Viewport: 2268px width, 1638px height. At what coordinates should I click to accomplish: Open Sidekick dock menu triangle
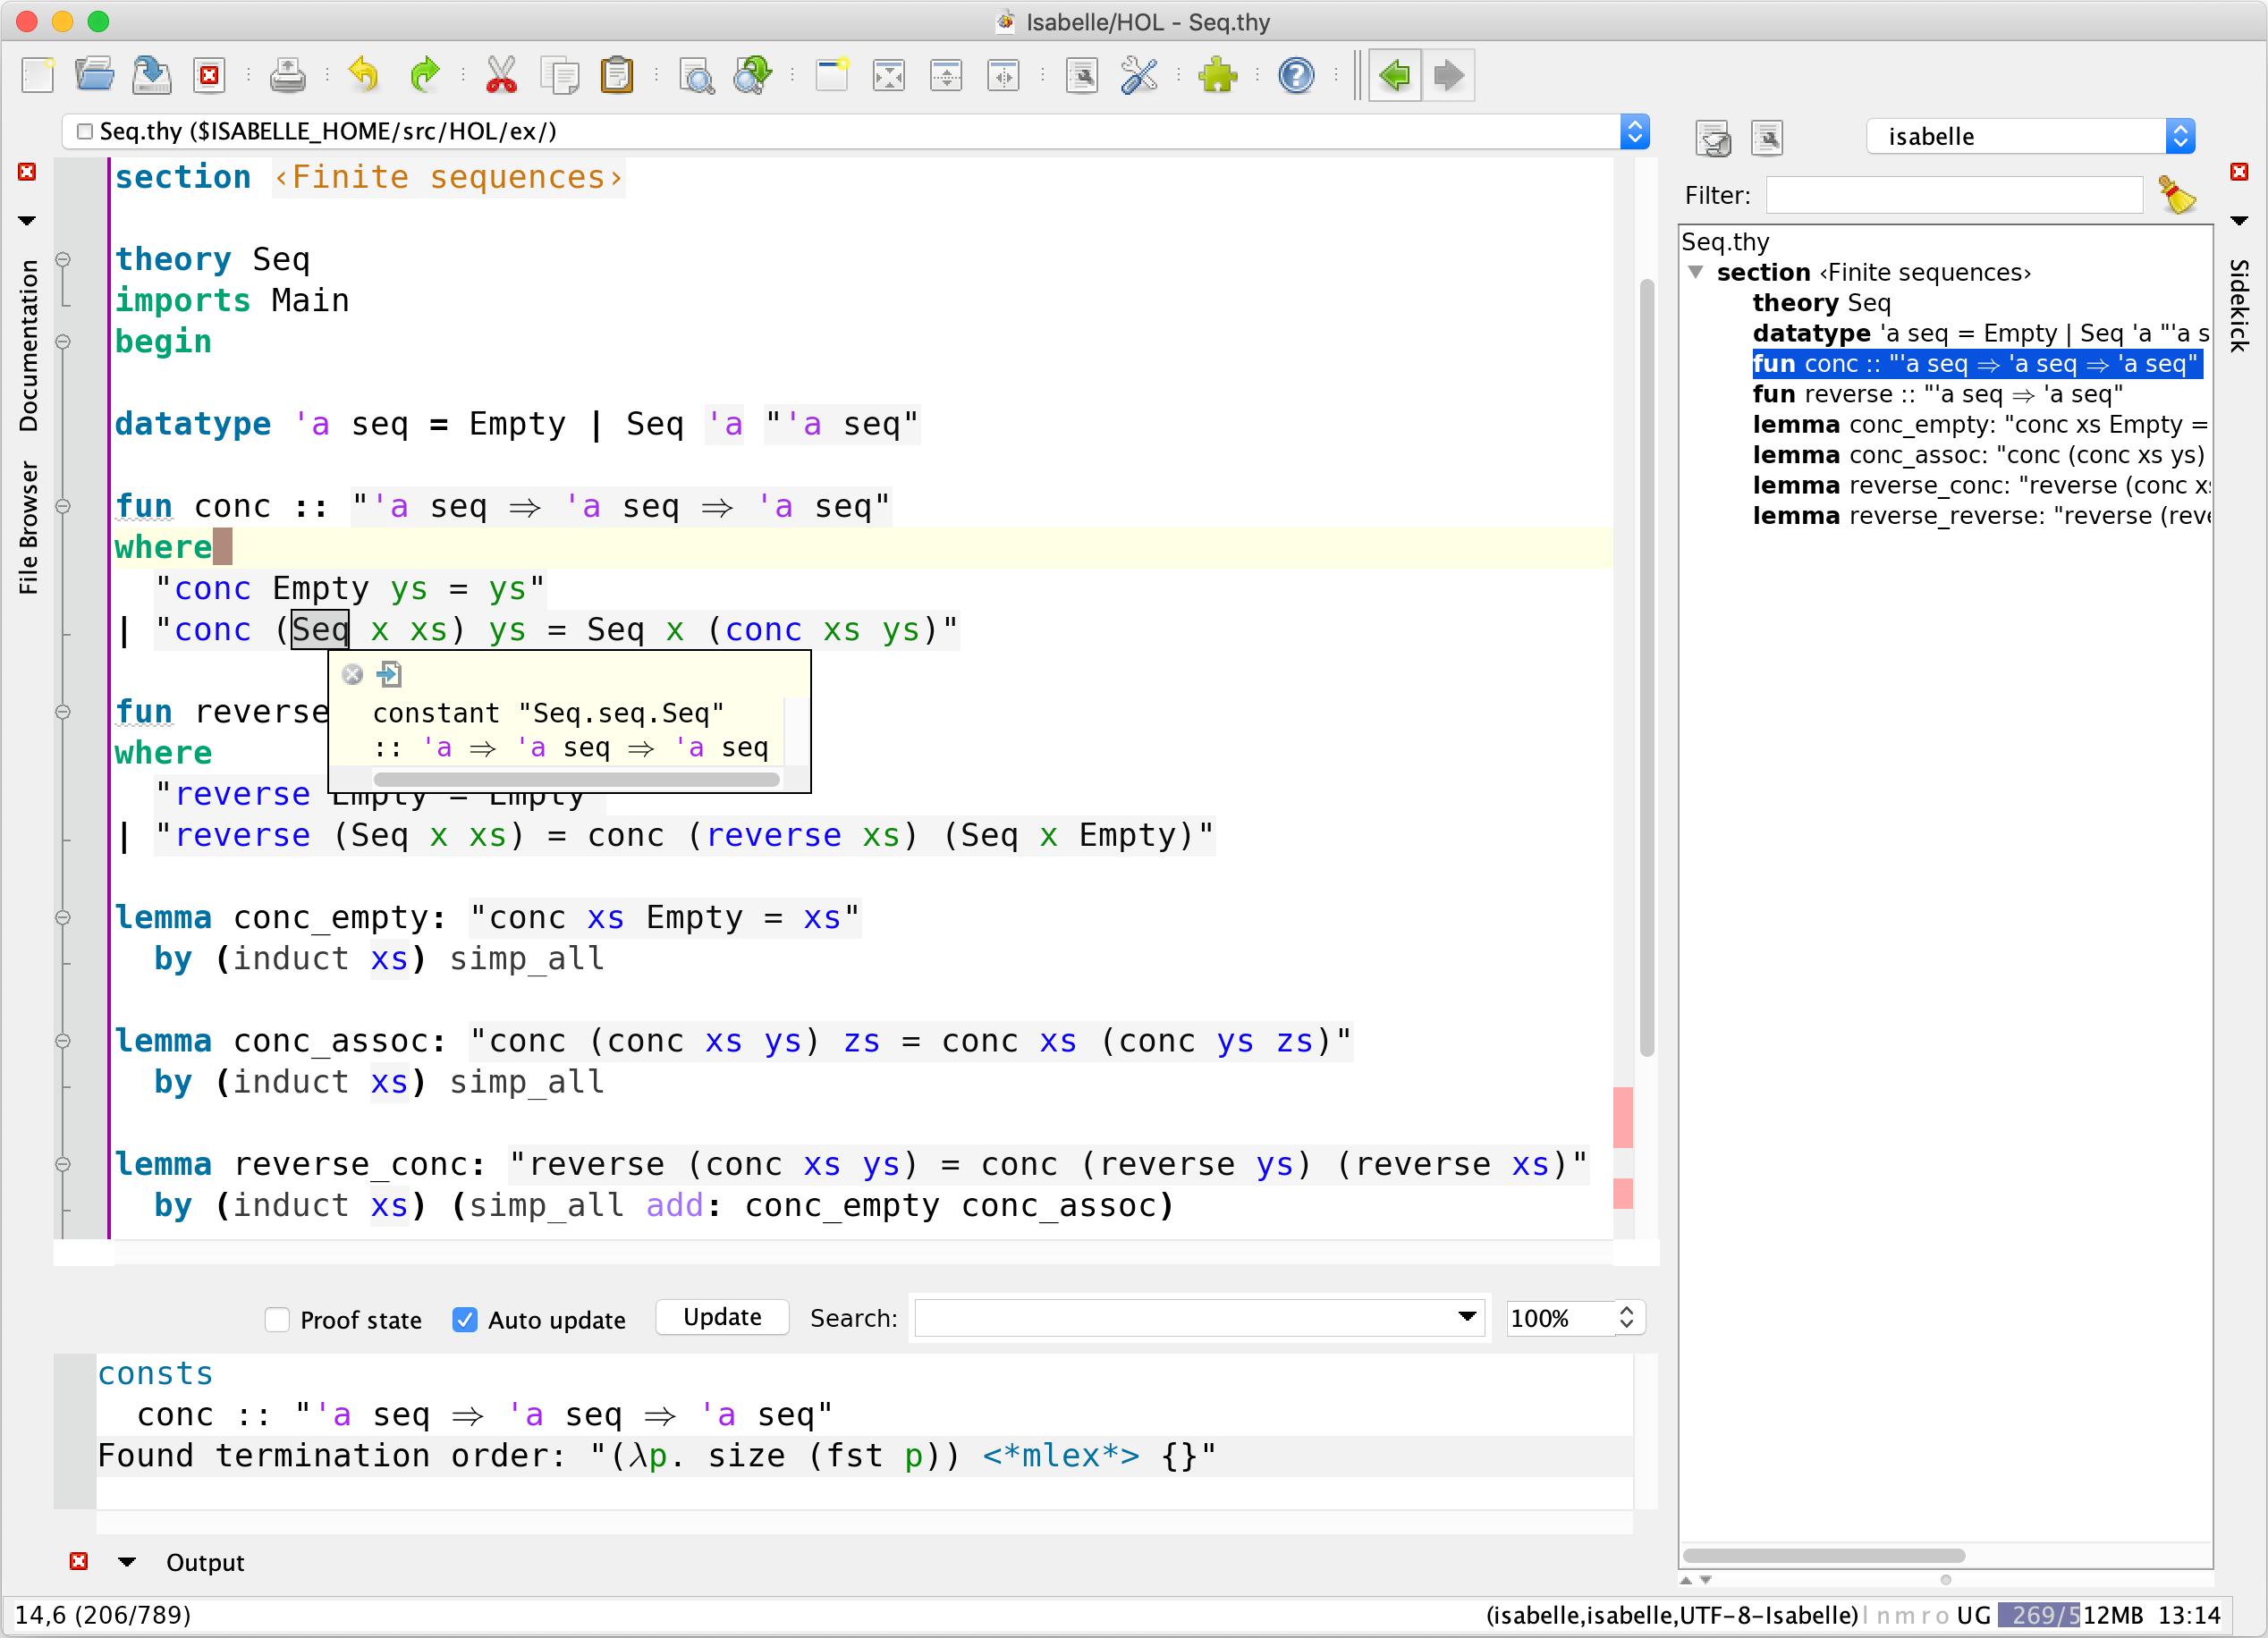(2239, 220)
